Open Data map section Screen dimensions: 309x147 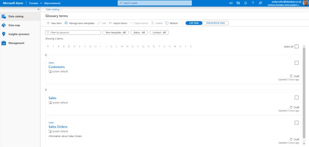click(x=20, y=25)
